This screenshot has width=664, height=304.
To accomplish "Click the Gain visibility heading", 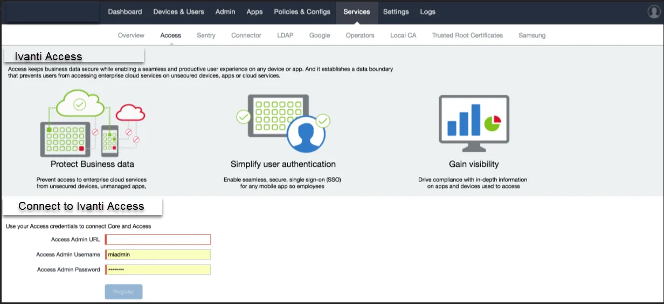I will (474, 164).
